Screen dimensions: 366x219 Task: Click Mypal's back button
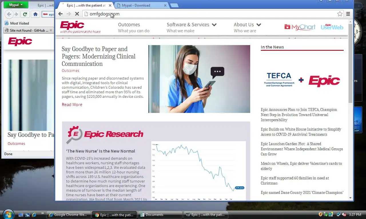9,14
